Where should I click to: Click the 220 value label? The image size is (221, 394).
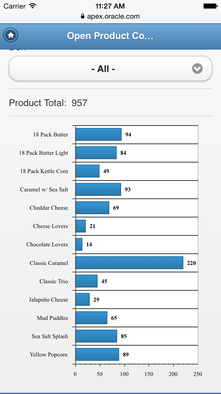pos(192,263)
